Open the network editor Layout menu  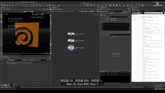pyautogui.click(x=67, y=11)
